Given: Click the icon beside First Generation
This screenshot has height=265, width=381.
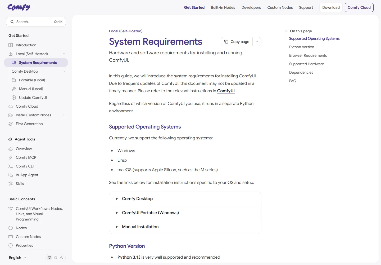Looking at the screenshot, I should pos(11,124).
